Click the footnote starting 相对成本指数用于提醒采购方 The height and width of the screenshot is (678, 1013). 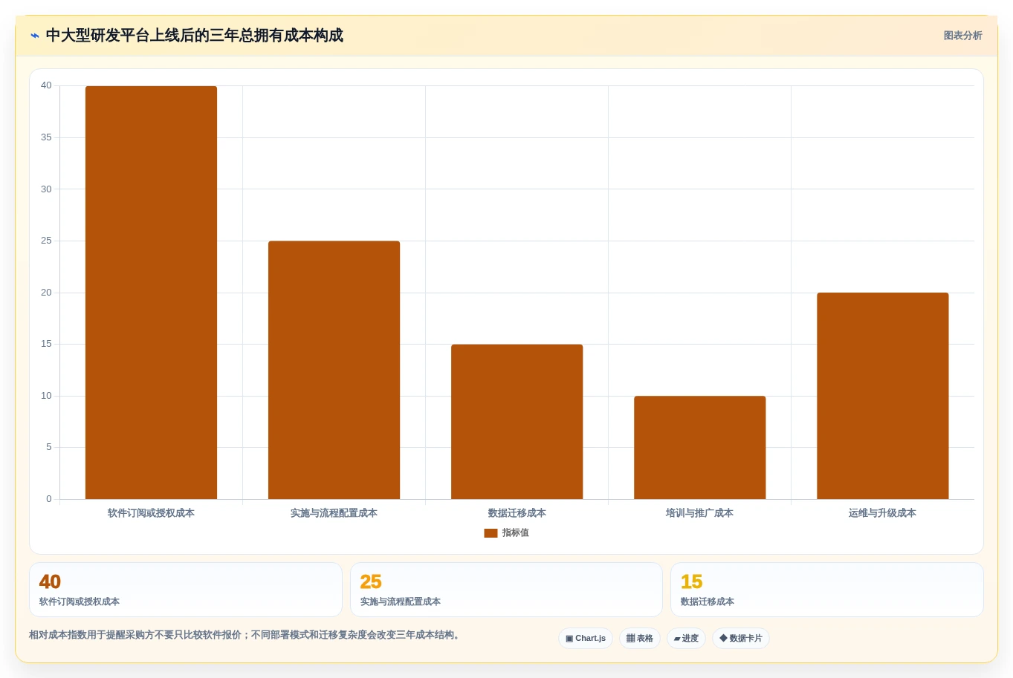click(246, 635)
